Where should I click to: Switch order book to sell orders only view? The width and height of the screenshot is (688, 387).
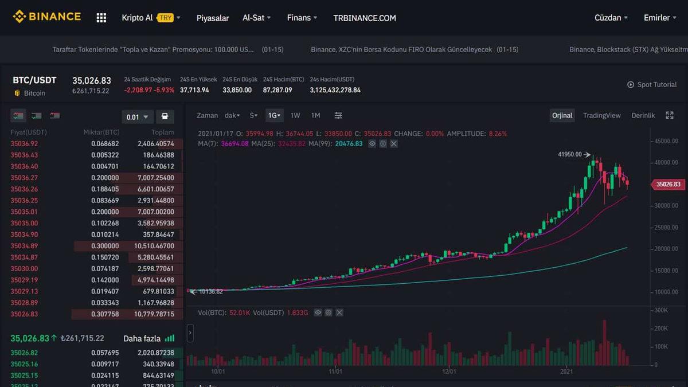coord(54,115)
